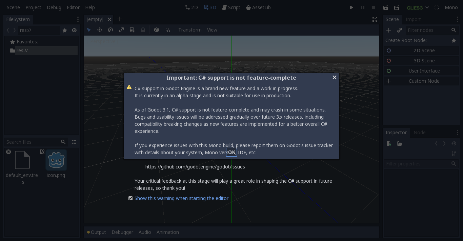Open the list of selectable nodes icon
Screen dimensions: 463x241
click(x=132, y=30)
